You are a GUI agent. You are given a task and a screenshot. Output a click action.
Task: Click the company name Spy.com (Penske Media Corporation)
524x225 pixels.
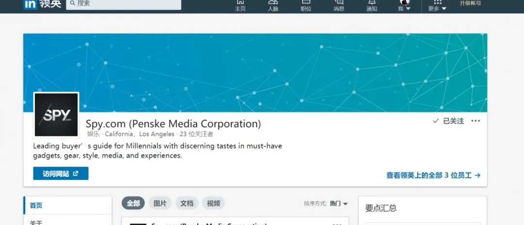173,124
